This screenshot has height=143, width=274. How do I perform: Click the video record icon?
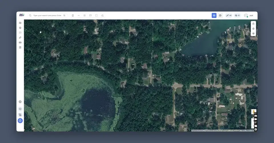point(256,119)
